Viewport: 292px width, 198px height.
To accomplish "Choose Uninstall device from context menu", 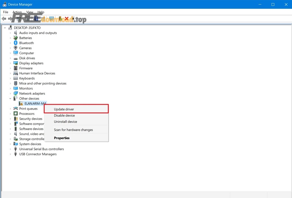I will click(x=76, y=122).
